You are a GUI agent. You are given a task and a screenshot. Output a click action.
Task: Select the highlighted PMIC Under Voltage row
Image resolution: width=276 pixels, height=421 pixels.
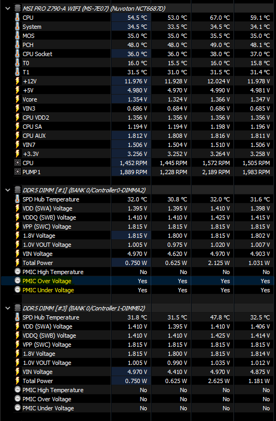[x=144, y=290]
